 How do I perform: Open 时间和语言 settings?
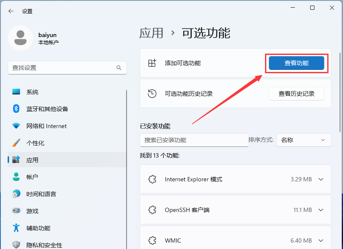67,194
